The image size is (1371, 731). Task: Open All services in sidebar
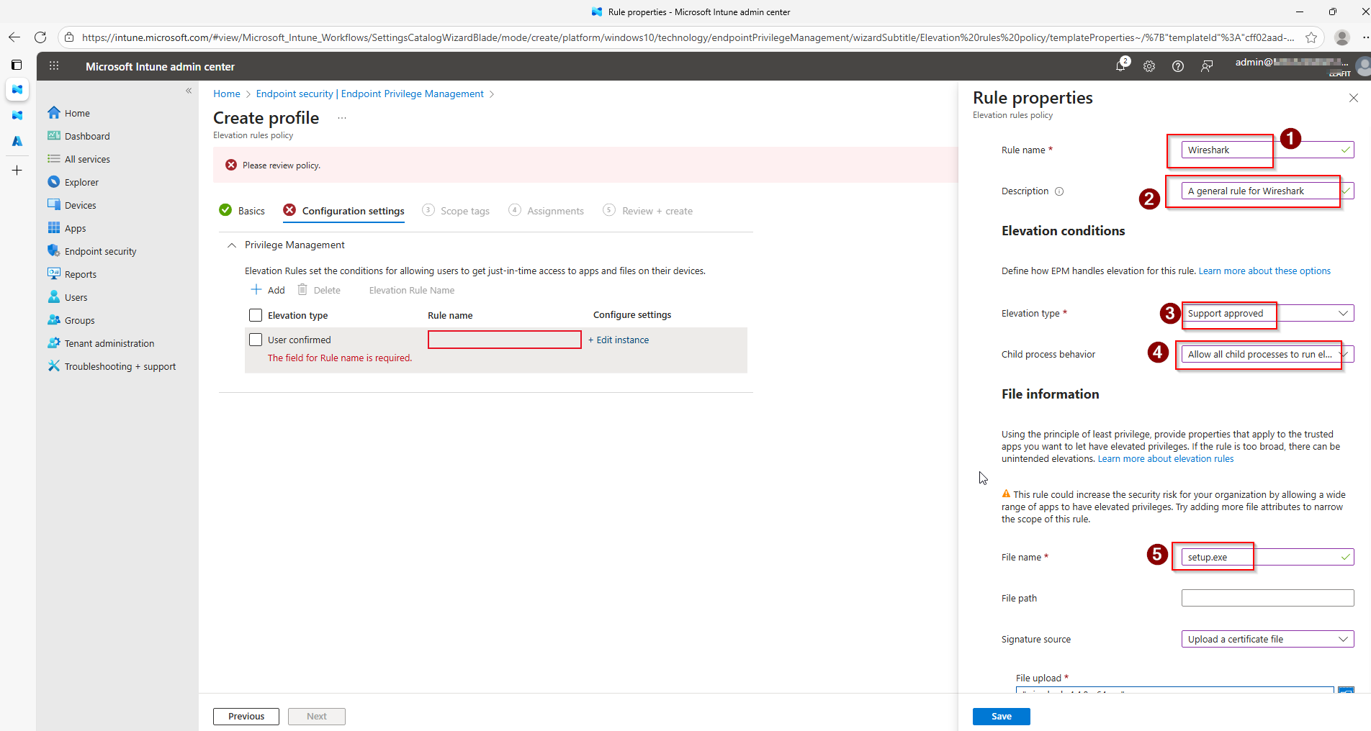click(x=87, y=159)
